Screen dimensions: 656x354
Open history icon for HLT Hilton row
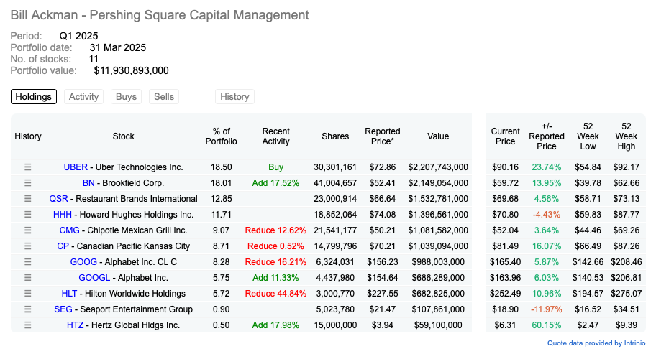27,294
